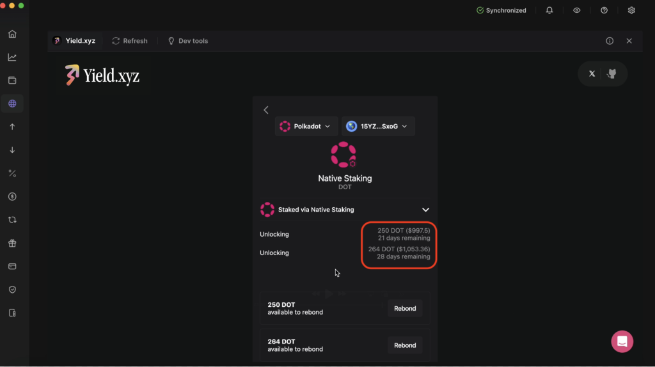Open the notifications bell icon

coord(549,10)
